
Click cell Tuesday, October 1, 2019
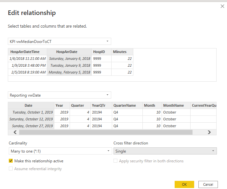click(x=31, y=112)
